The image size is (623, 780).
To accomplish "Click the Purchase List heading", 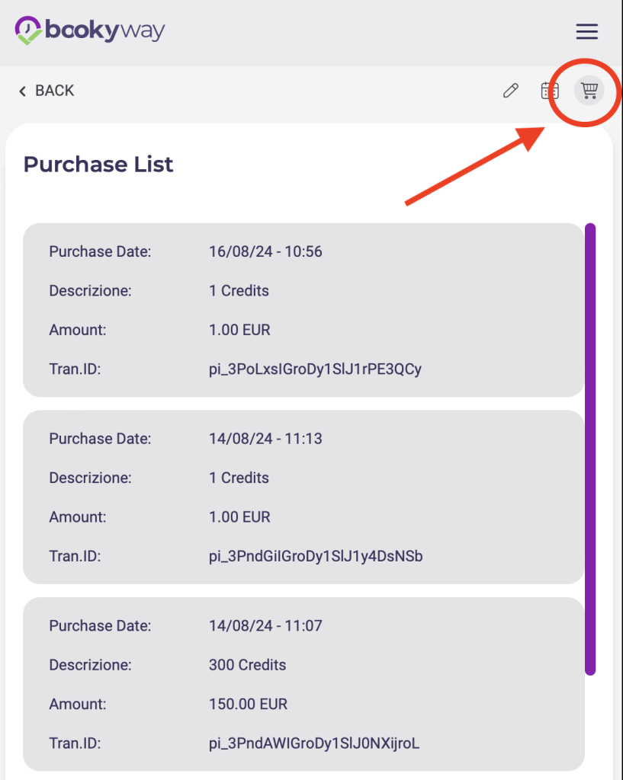I will point(98,164).
